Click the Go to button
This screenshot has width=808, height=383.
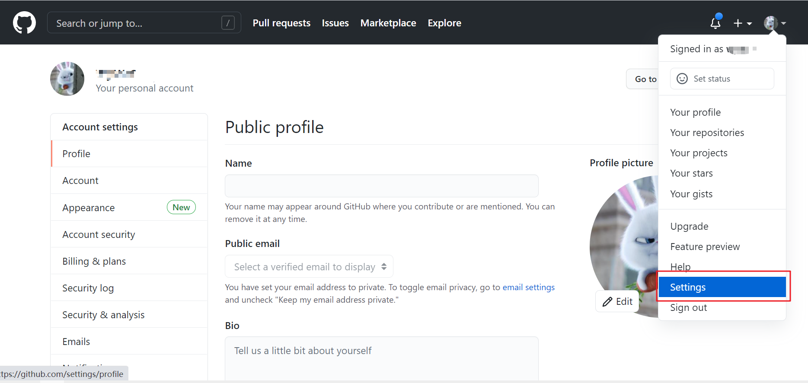(x=643, y=79)
